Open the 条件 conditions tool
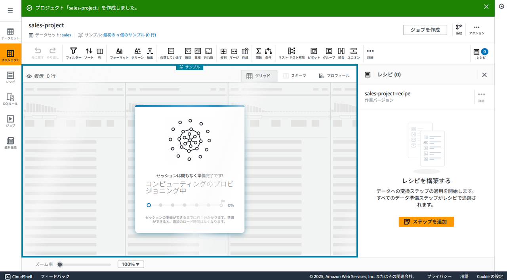 268,53
